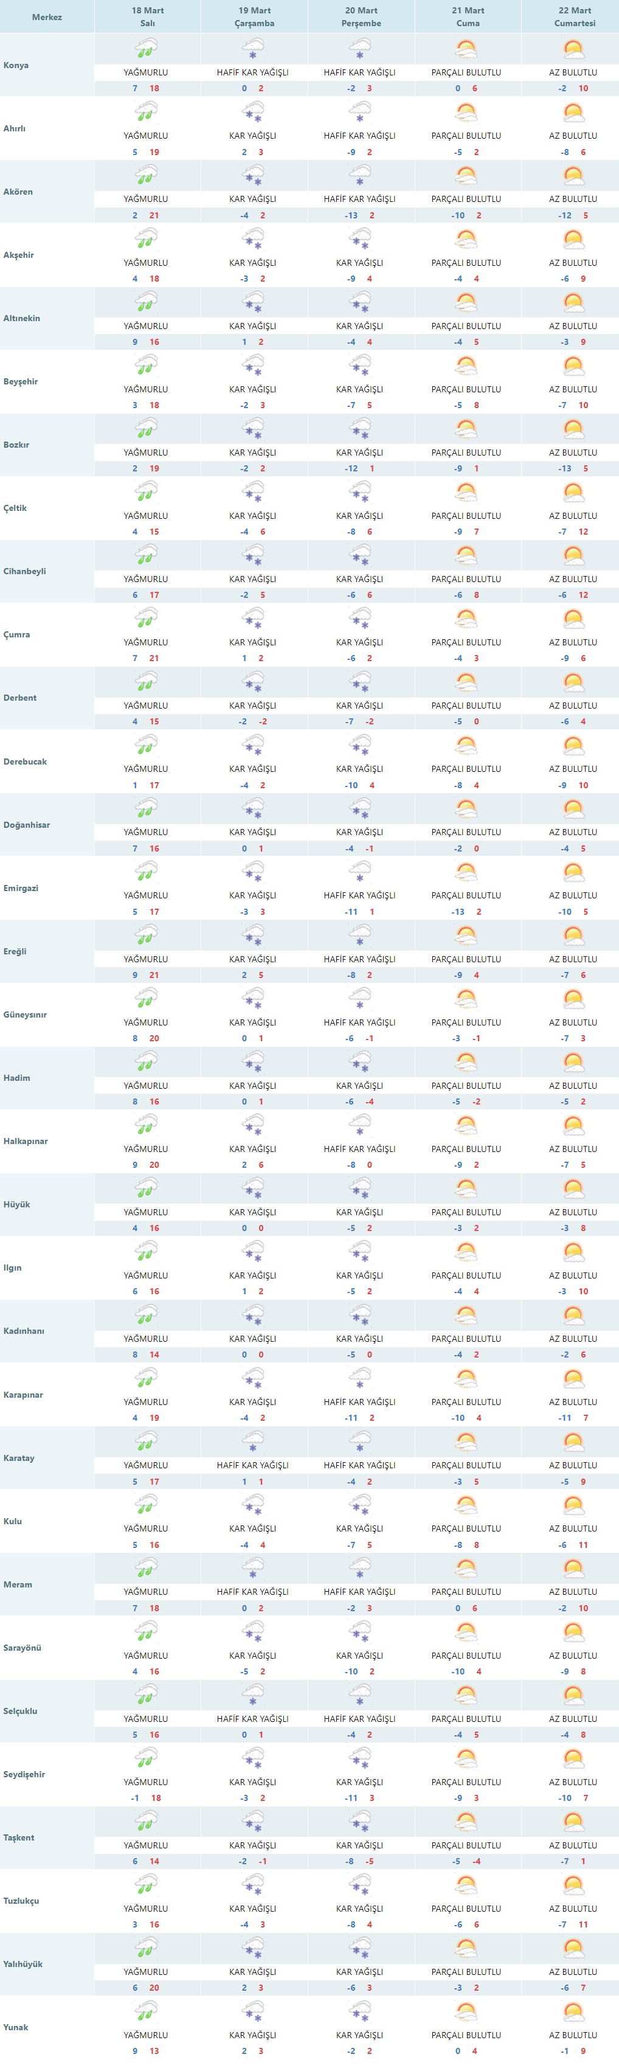Click Karatay's light snow icon for 19 Mart
Image resolution: width=619 pixels, height=2071 pixels.
253,1442
